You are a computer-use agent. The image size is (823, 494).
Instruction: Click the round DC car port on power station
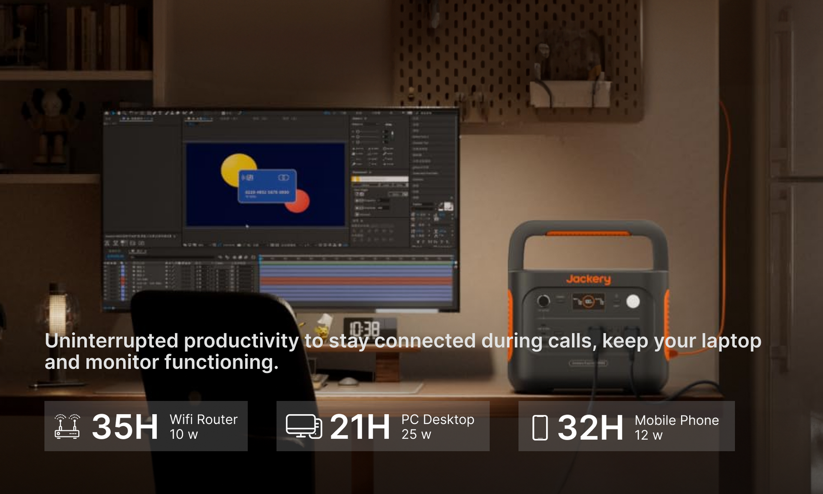(544, 301)
